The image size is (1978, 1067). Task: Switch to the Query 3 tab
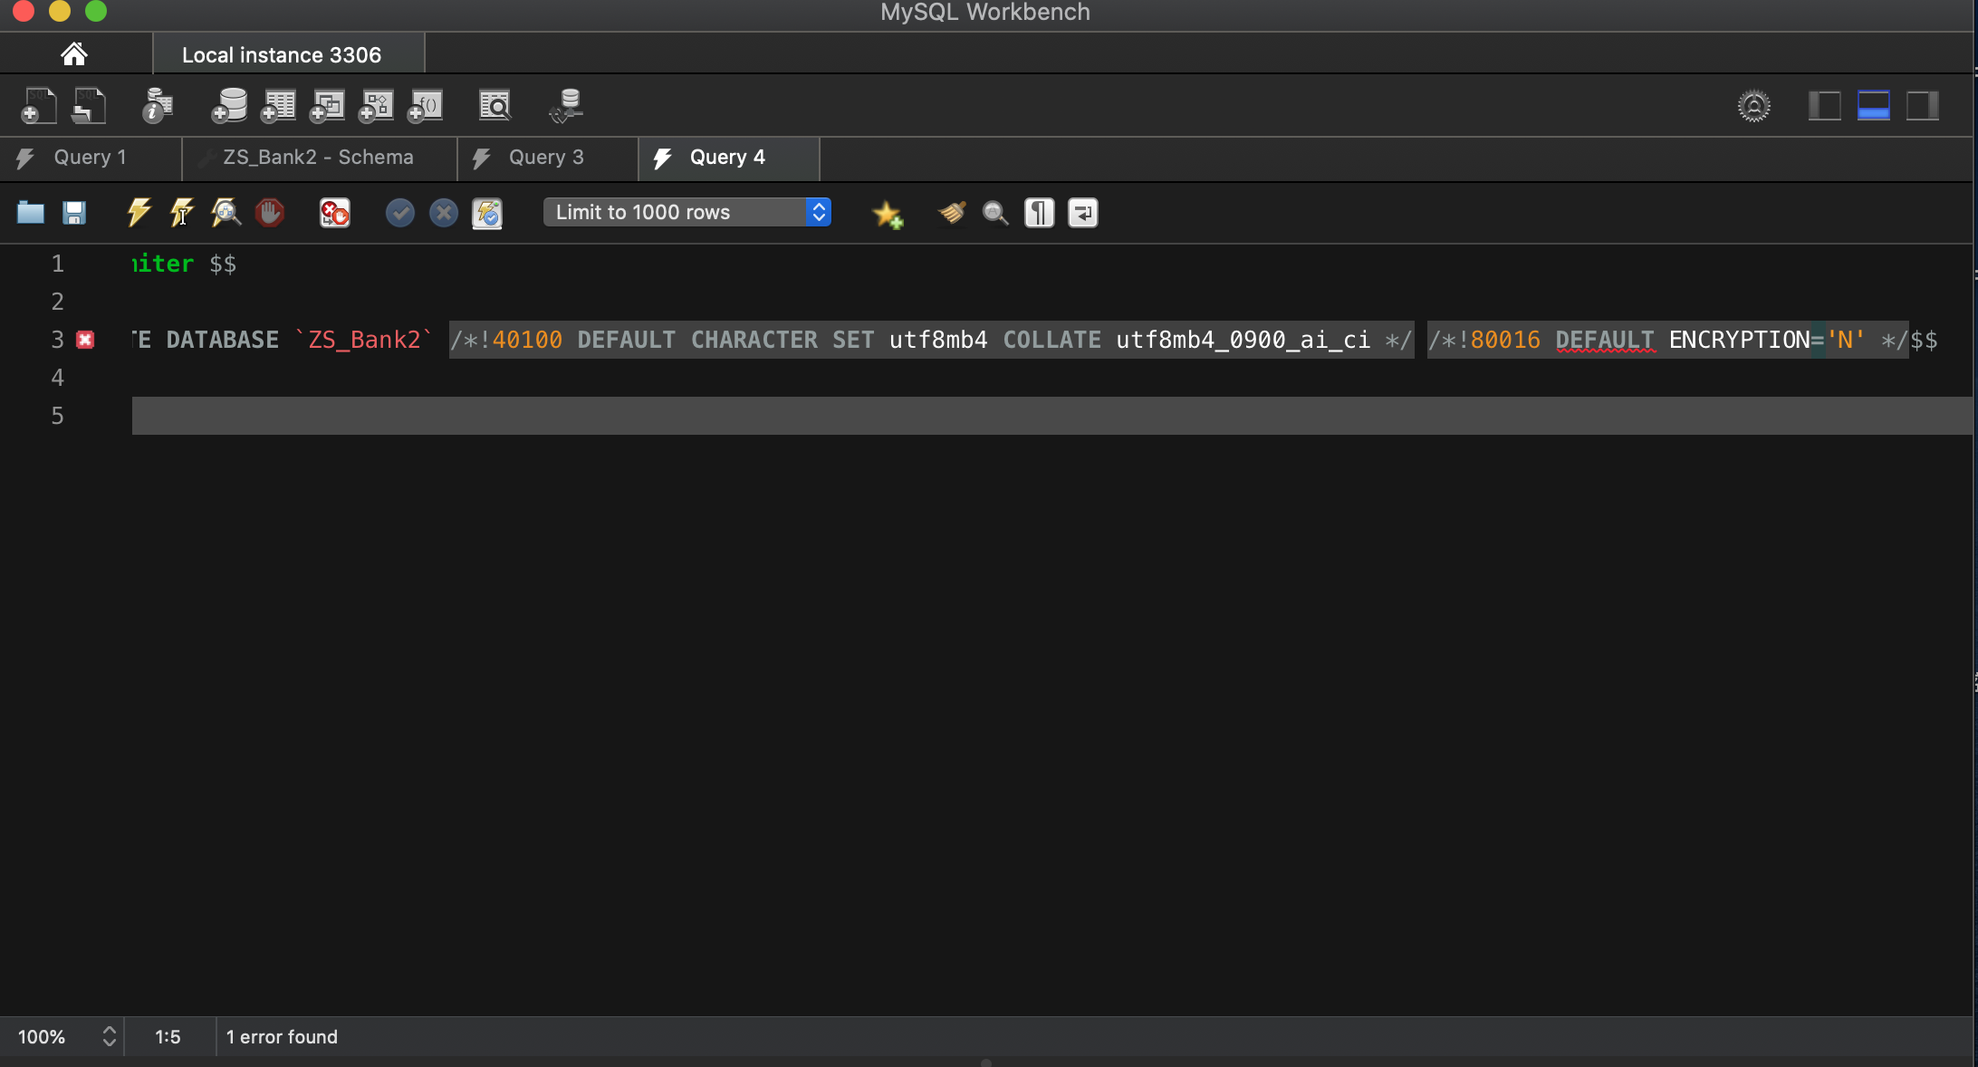click(x=546, y=158)
